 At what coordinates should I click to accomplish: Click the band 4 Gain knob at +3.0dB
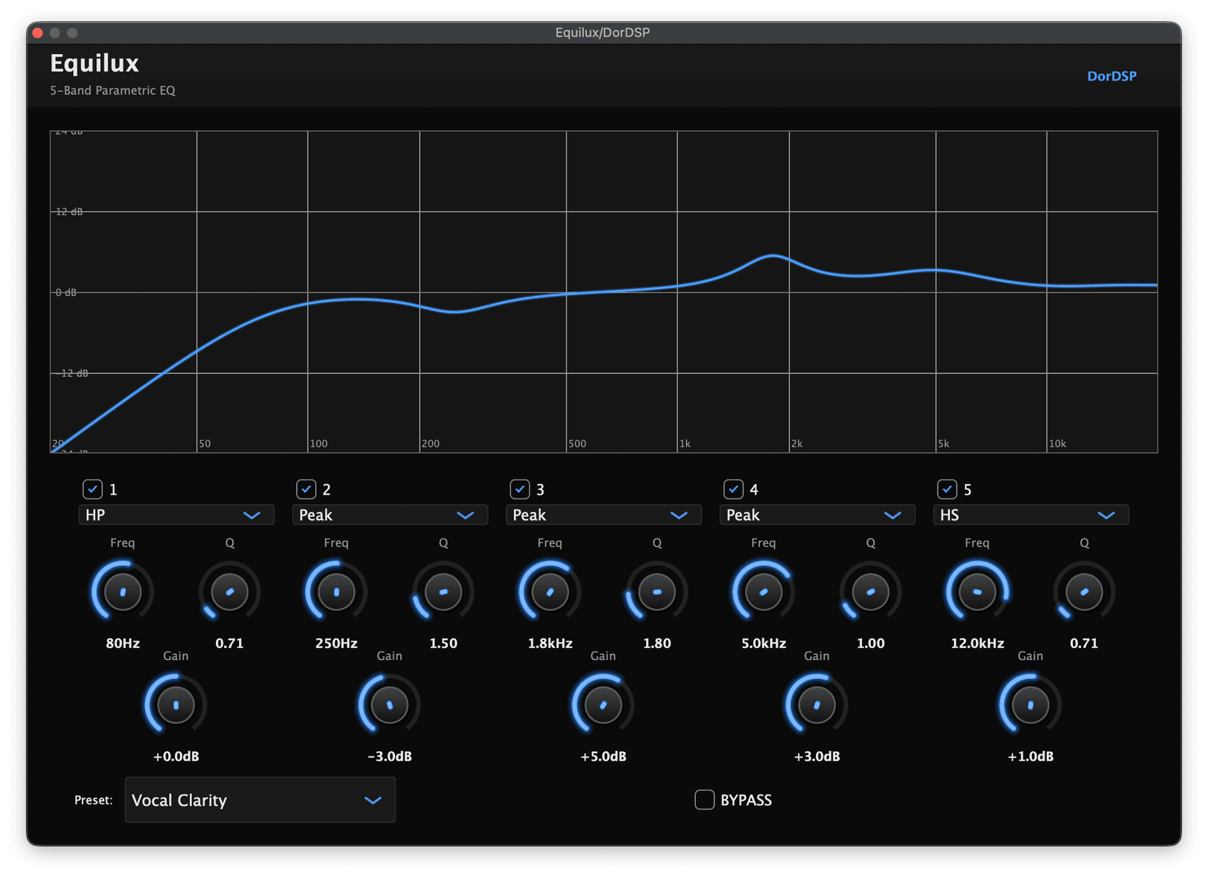point(816,705)
